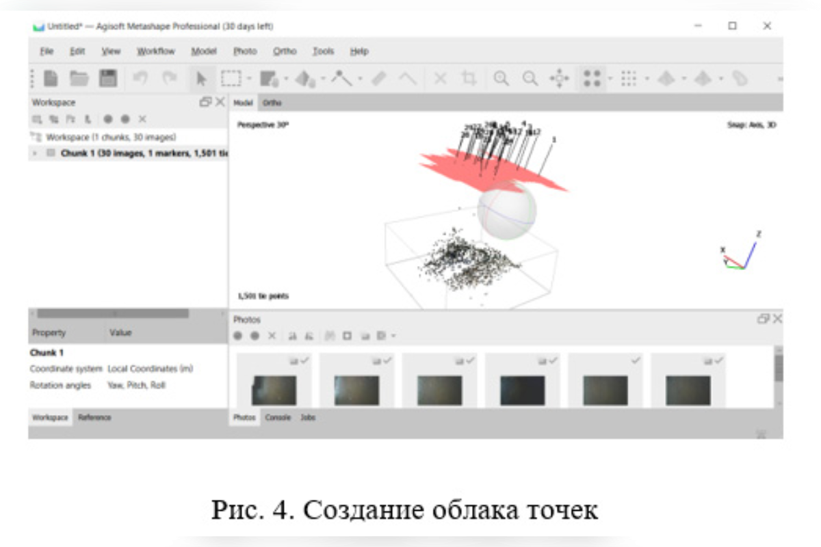Click the Enable Items icon in Workspace toolbar
The height and width of the screenshot is (547, 821).
[x=108, y=119]
